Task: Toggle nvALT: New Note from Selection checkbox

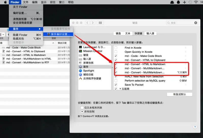Action: (116, 77)
